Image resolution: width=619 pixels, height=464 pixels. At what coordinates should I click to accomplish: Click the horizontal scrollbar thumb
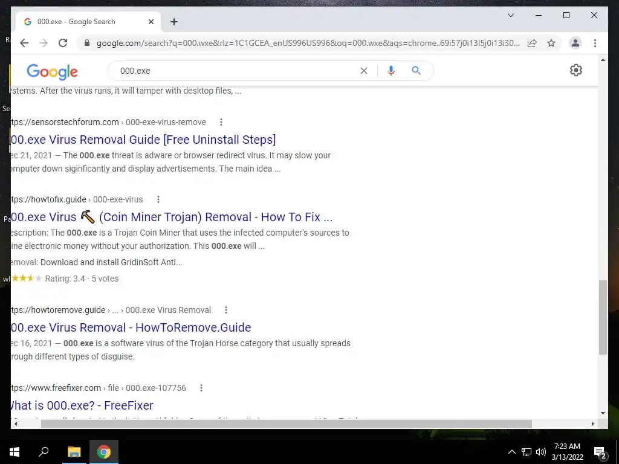pyautogui.click(x=287, y=424)
